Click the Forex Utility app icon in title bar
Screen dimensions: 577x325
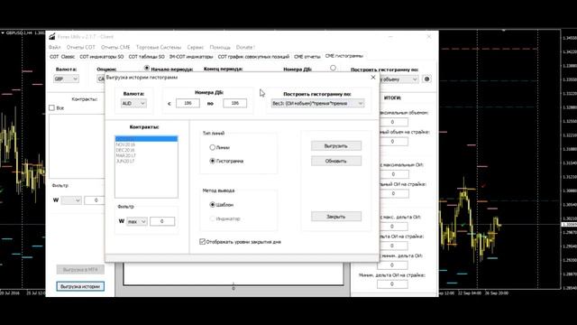click(52, 36)
